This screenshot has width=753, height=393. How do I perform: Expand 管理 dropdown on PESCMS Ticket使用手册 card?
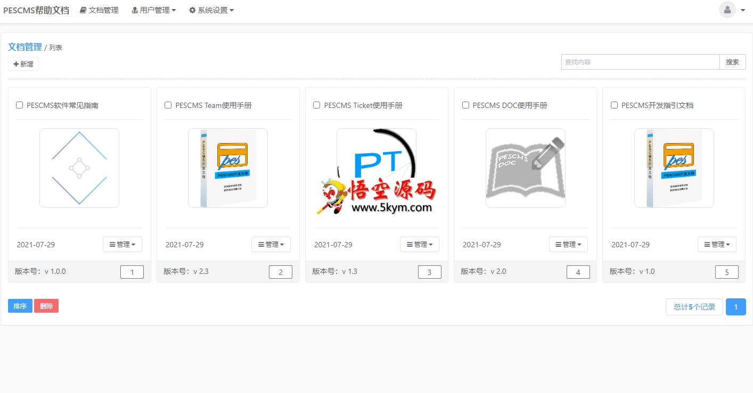pos(420,245)
